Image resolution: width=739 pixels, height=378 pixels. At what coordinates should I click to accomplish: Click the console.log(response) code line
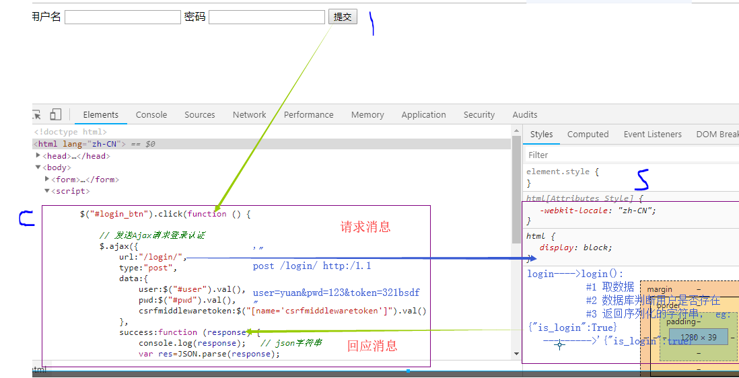pos(192,343)
